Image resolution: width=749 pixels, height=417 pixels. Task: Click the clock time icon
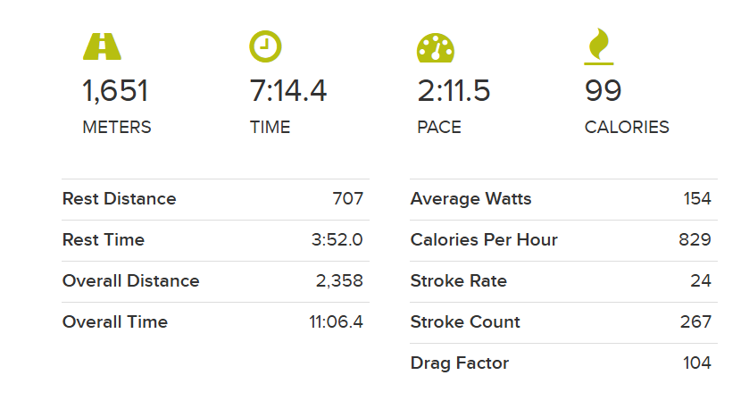[266, 46]
